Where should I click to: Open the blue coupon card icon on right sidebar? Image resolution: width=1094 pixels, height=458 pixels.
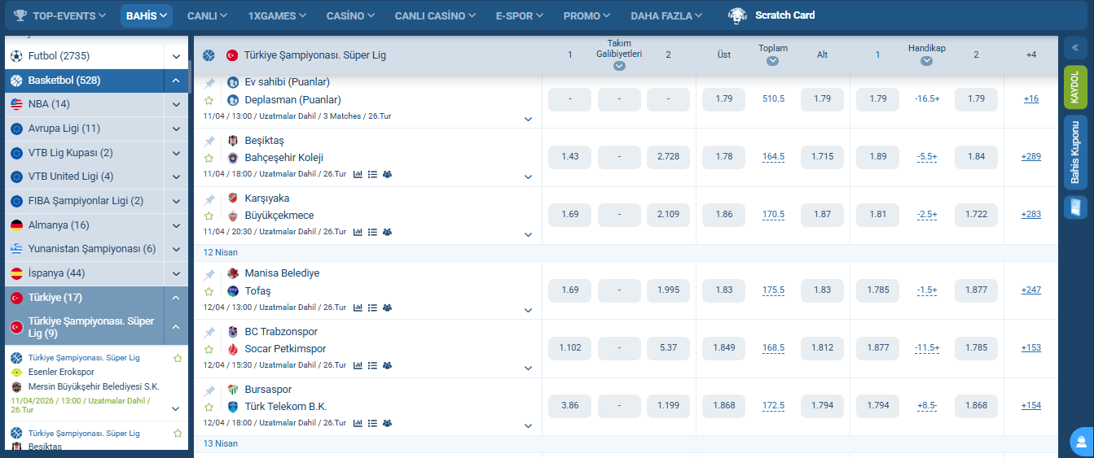click(1075, 207)
